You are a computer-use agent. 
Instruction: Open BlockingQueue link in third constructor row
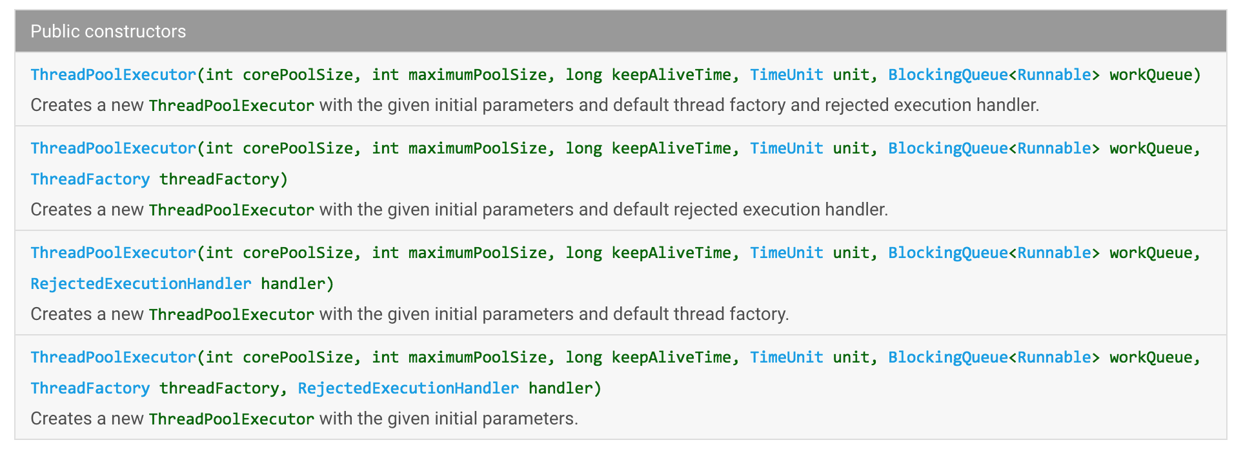(947, 253)
